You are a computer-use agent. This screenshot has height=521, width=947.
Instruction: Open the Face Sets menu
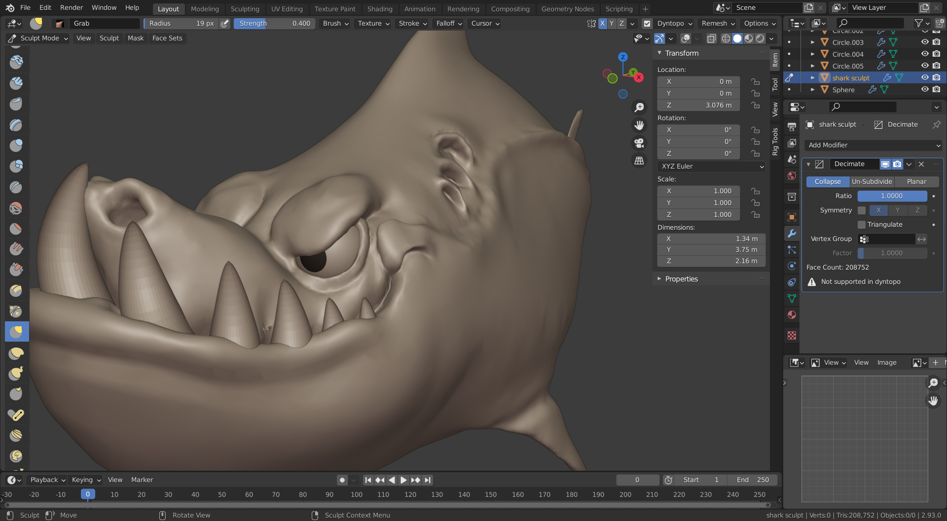[167, 38]
